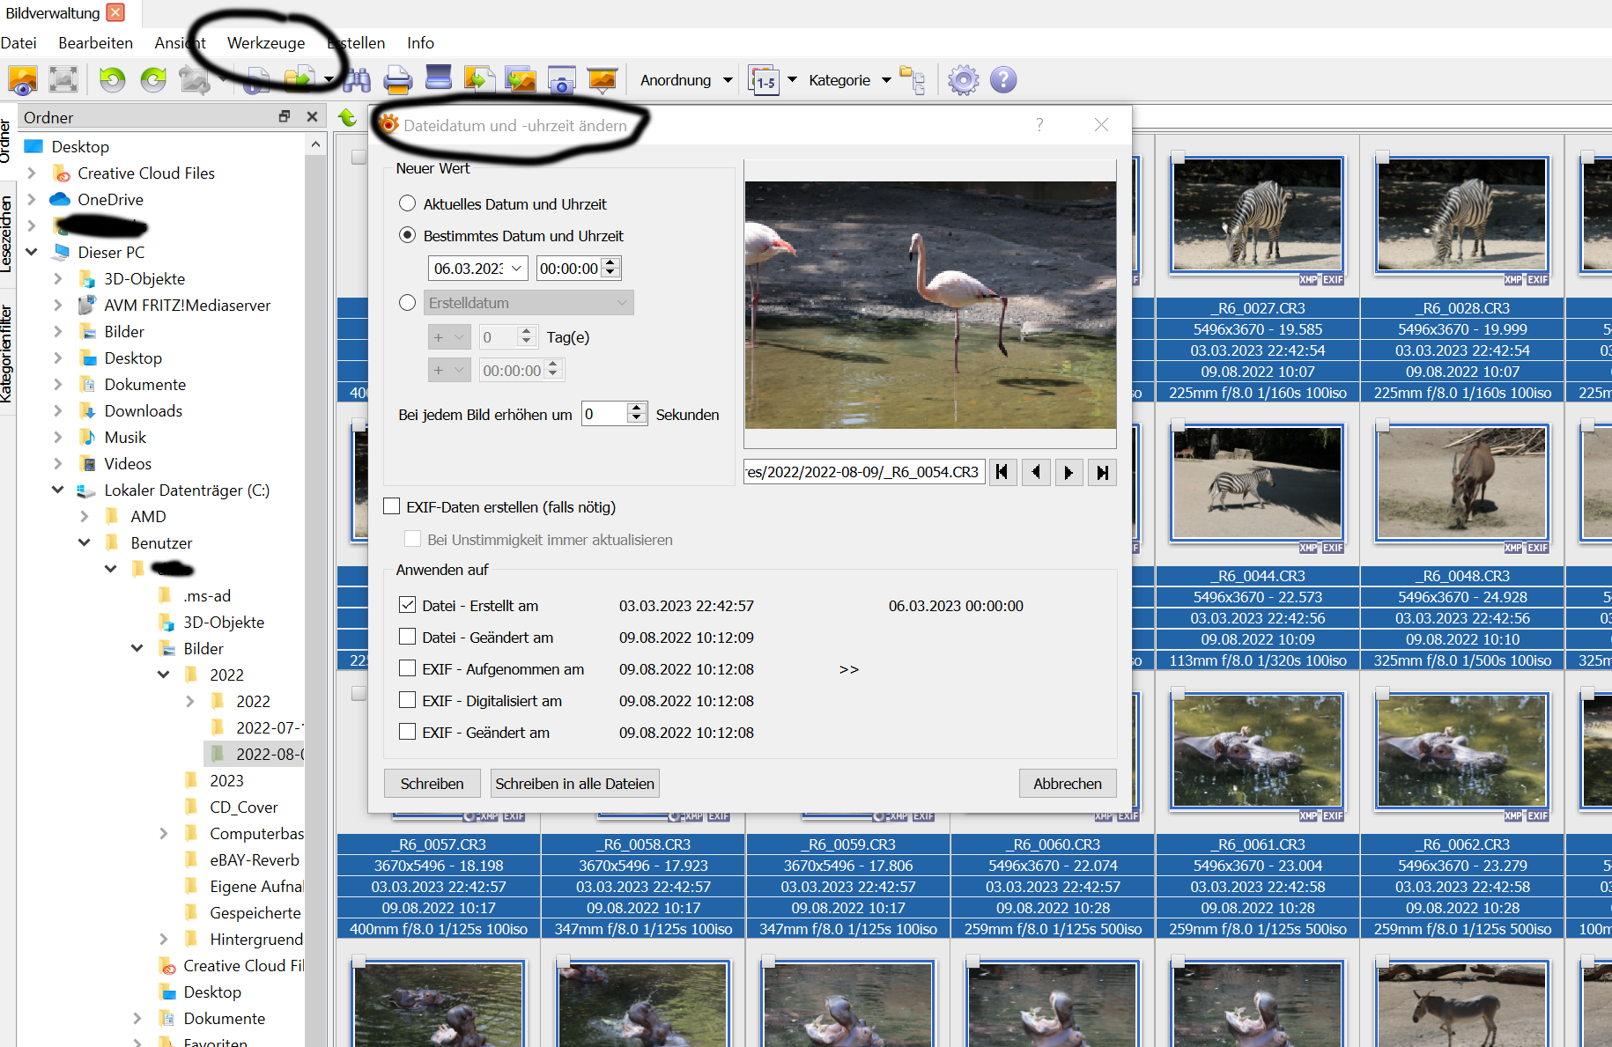Click the convert image toolbar icon
Viewport: 1612px width, 1047px height.
(479, 80)
